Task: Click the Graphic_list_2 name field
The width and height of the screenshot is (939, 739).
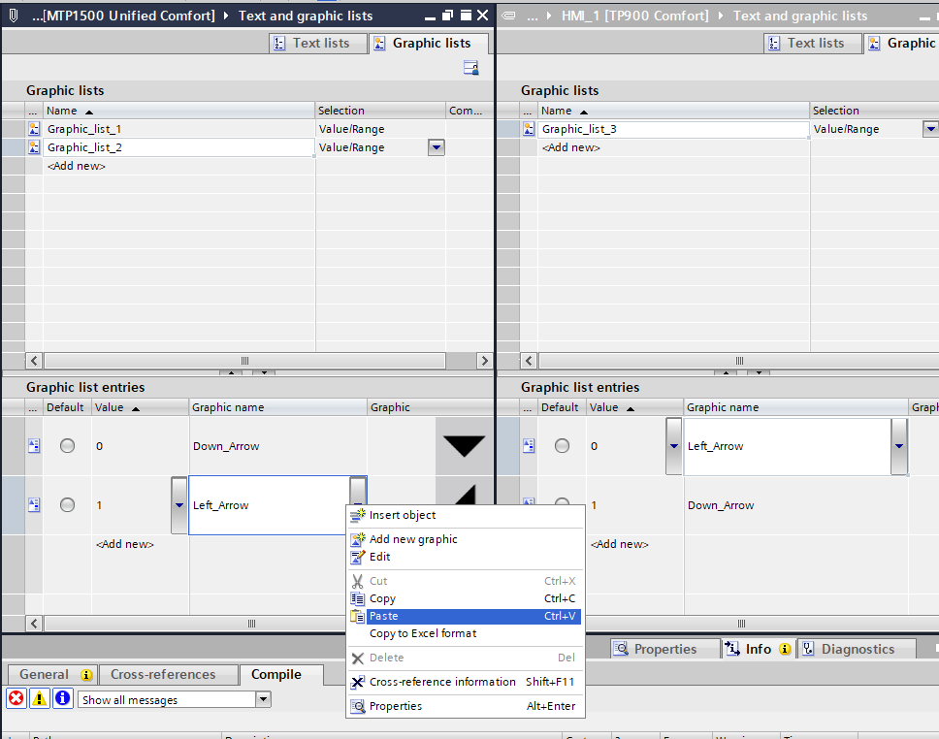Action: [x=178, y=147]
